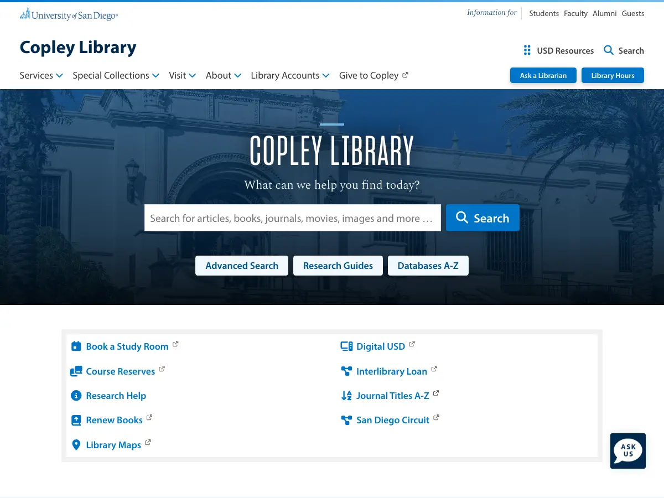Click the Library Maps pin icon
664x498 pixels.
click(76, 445)
